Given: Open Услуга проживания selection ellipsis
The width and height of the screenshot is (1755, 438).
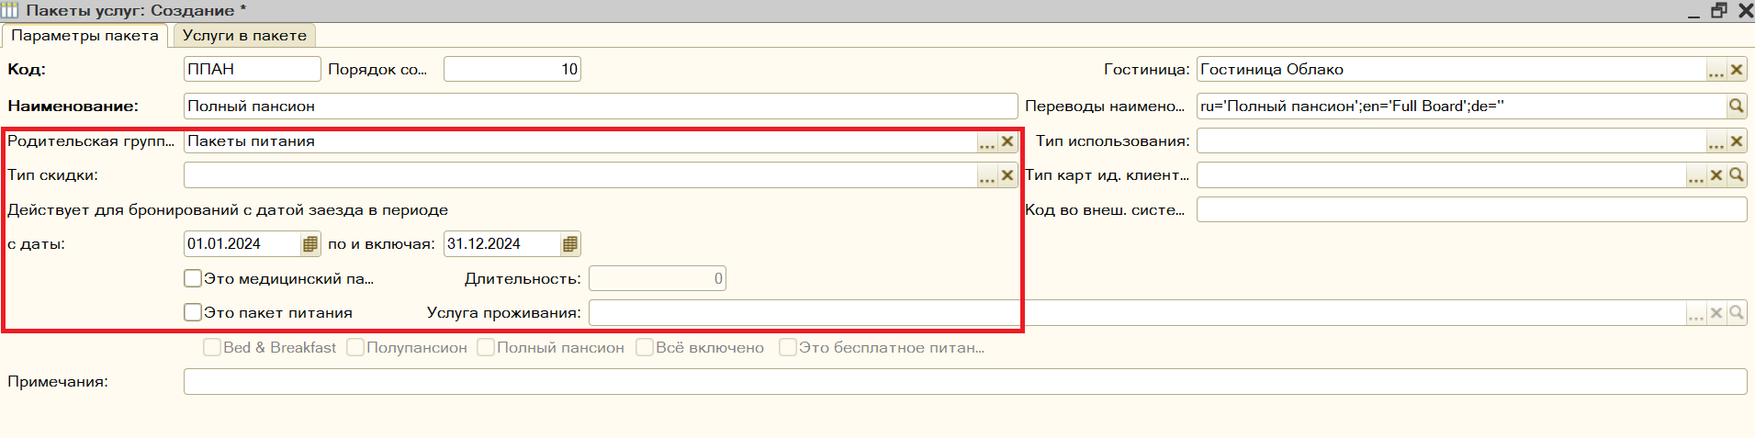Looking at the screenshot, I should (x=1696, y=313).
